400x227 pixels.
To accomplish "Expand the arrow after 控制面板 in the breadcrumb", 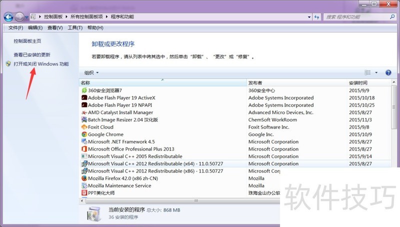I will pos(66,17).
